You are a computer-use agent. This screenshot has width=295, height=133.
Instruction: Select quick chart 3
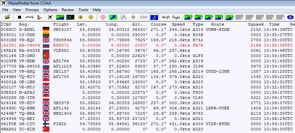click(x=209, y=17)
